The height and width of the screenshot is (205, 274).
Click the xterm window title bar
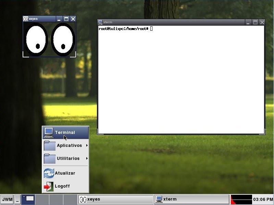pyautogui.click(x=181, y=22)
